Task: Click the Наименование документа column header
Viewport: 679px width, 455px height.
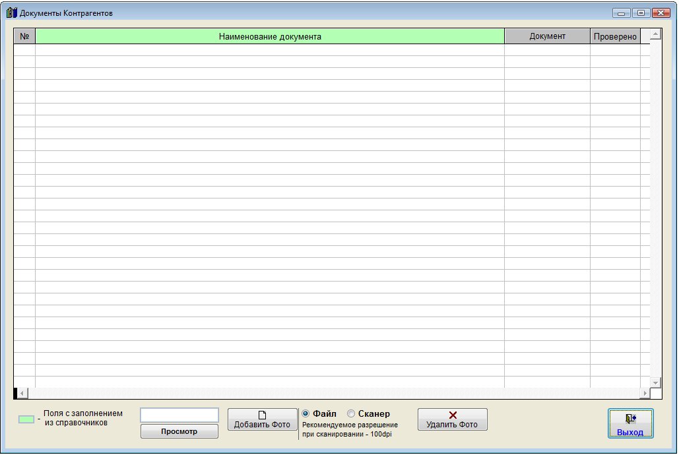Action: coord(270,36)
